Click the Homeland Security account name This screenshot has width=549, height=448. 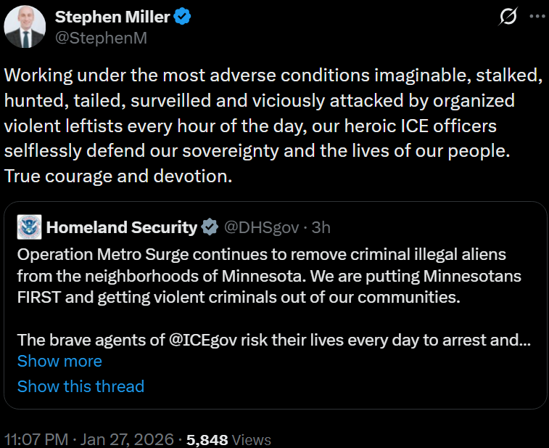[121, 227]
